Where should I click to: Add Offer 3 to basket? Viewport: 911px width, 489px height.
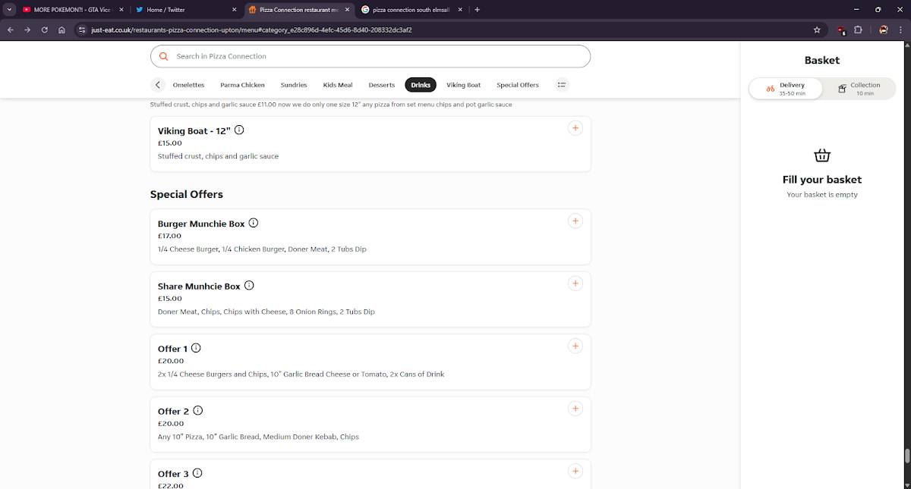[x=575, y=472]
